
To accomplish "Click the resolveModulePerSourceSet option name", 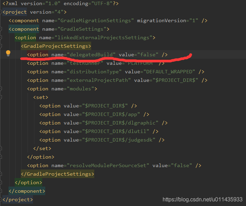I will coord(108,165).
